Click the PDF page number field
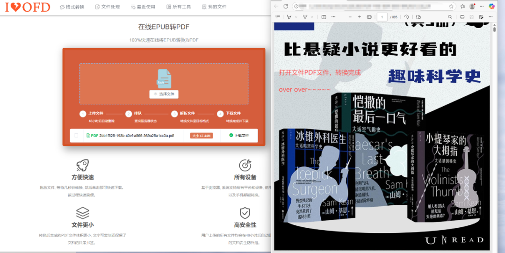Image resolution: width=505 pixels, height=253 pixels. 382,17
